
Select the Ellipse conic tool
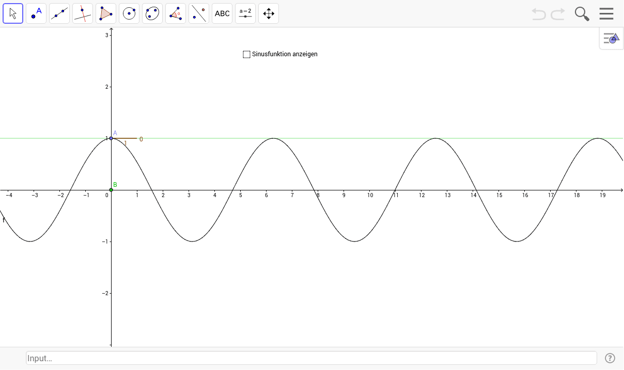pyautogui.click(x=152, y=13)
